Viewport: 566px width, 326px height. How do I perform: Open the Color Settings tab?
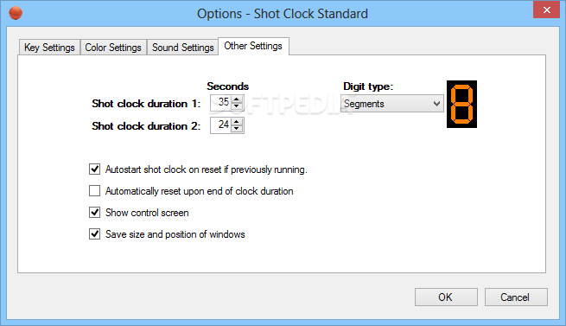coord(113,48)
